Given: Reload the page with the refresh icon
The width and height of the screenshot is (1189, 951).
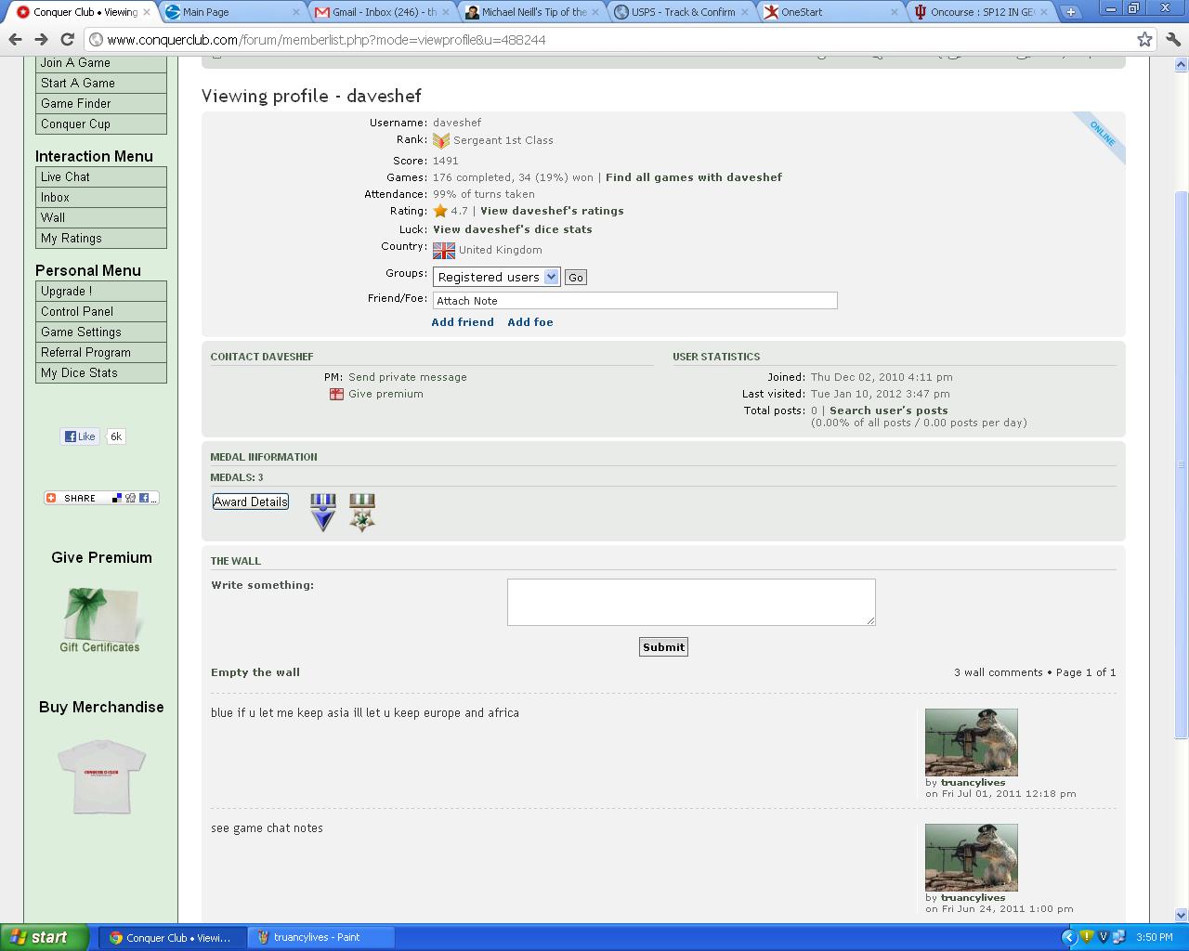Looking at the screenshot, I should pyautogui.click(x=67, y=40).
